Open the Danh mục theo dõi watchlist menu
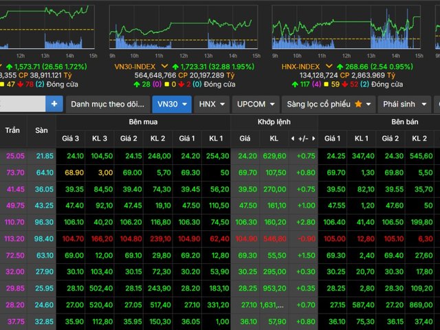 [107, 104]
